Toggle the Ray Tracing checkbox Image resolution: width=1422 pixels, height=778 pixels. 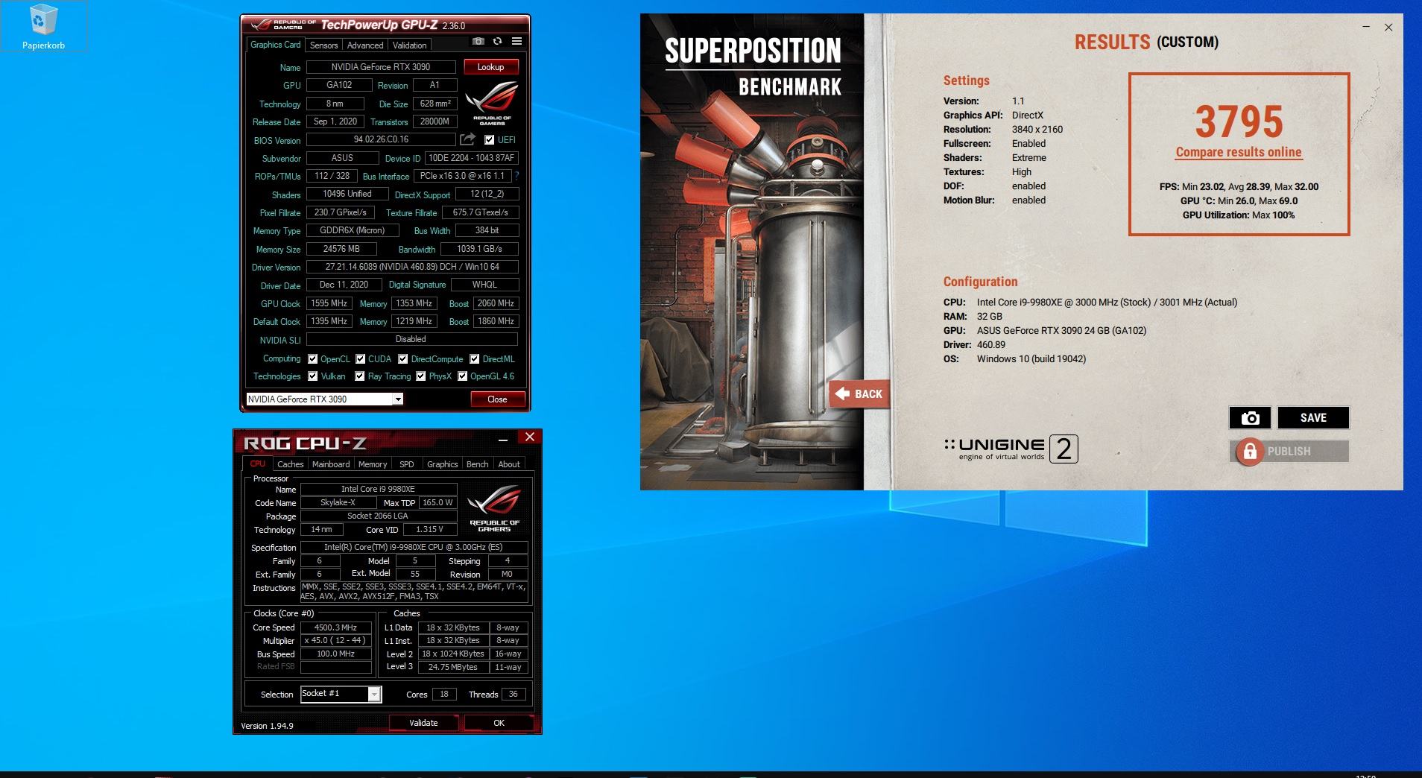coord(360,376)
